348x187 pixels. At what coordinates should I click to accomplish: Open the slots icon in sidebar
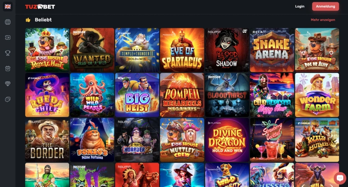[x=8, y=22]
